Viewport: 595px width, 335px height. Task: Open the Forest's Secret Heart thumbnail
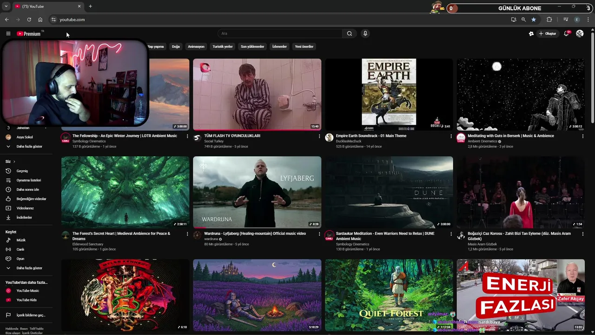point(125,192)
